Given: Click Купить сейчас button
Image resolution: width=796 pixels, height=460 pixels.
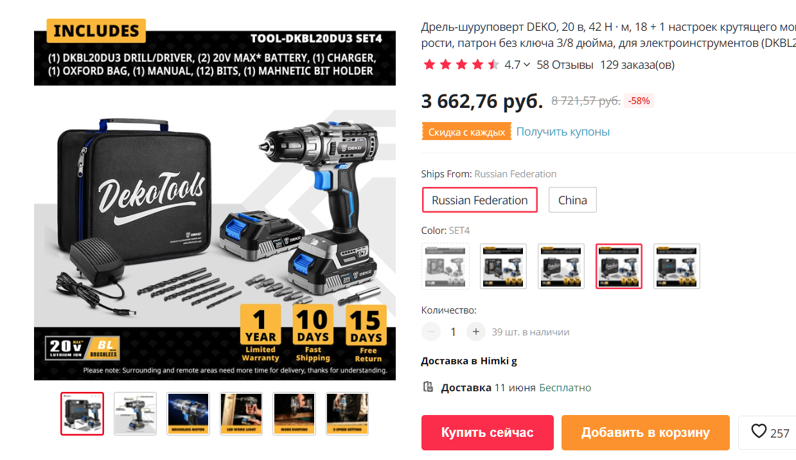Looking at the screenshot, I should pos(487,432).
